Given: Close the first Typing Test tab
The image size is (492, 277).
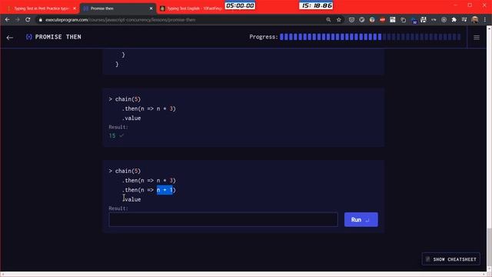Looking at the screenshot, I should (x=75, y=8).
